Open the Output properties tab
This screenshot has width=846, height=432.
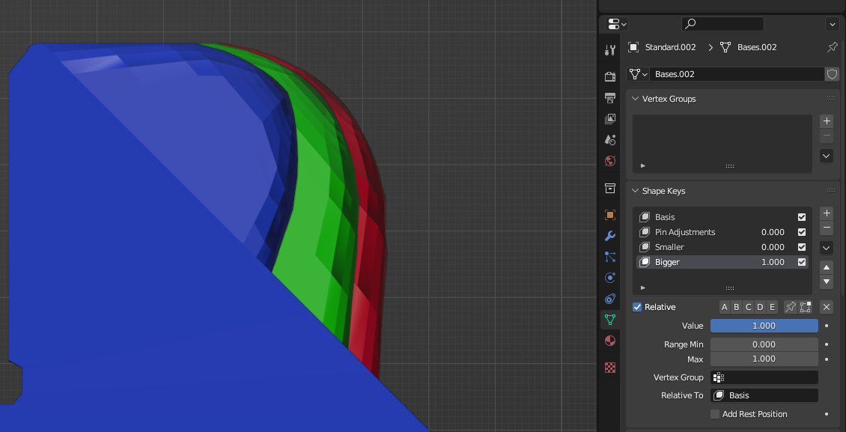point(610,97)
